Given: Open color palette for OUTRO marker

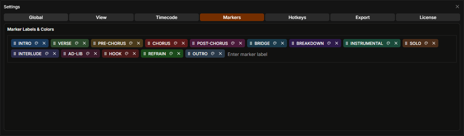Looking at the screenshot, I should [x=213, y=54].
